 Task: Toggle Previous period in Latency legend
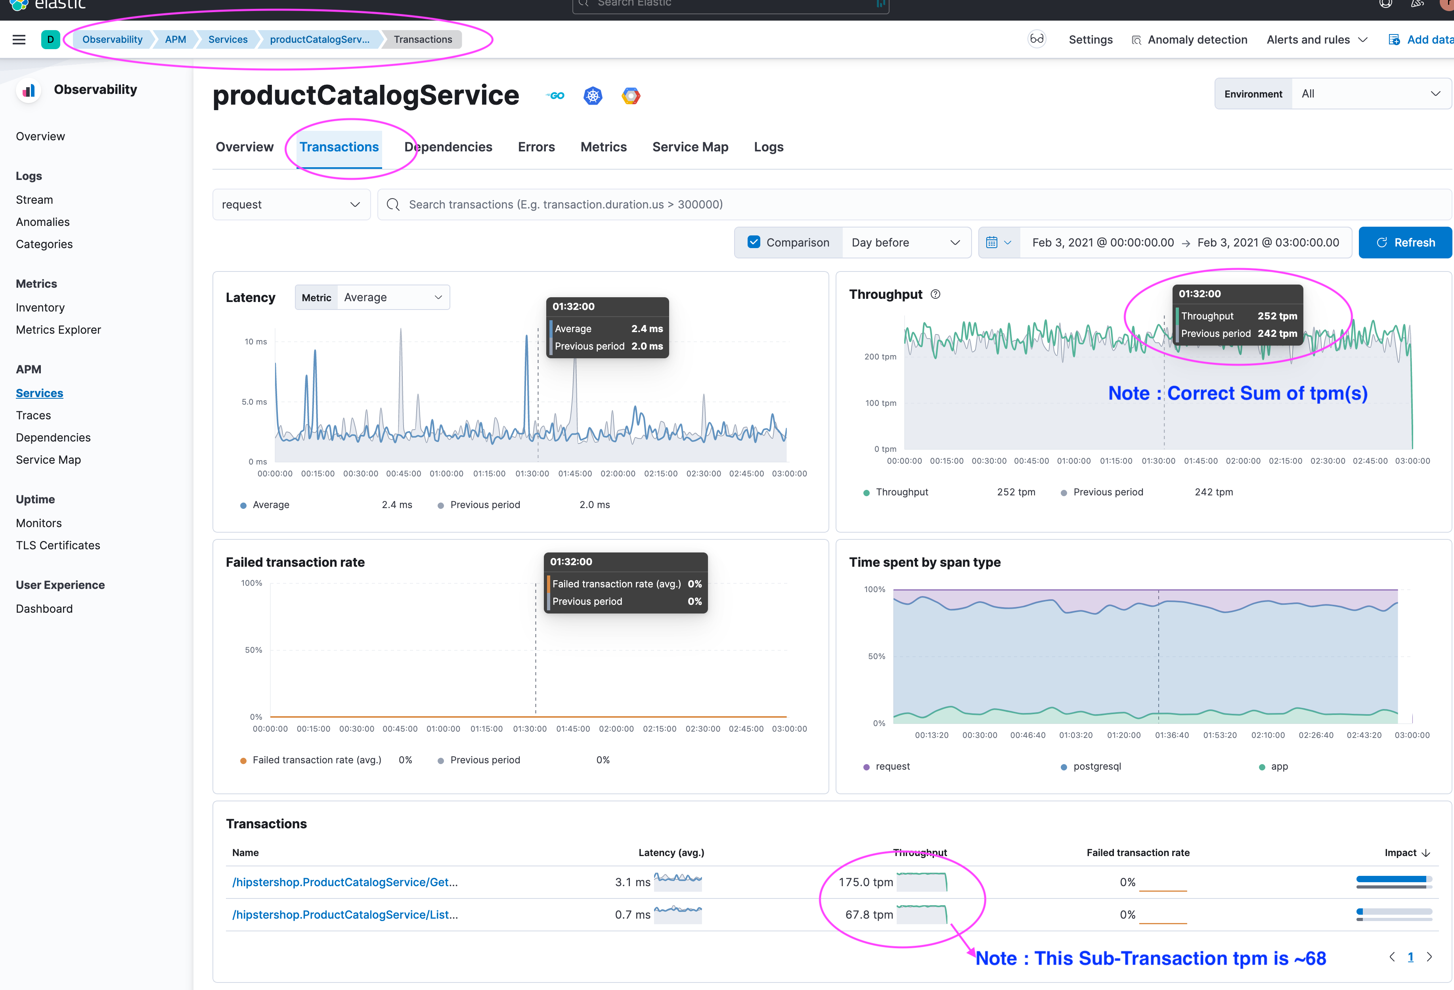tap(485, 505)
